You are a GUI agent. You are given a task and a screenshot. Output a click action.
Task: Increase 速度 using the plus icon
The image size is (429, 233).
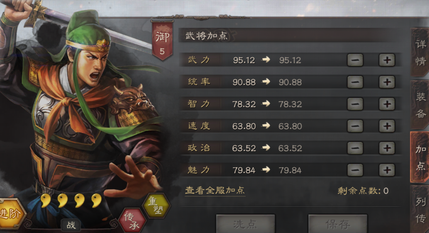[x=387, y=126]
